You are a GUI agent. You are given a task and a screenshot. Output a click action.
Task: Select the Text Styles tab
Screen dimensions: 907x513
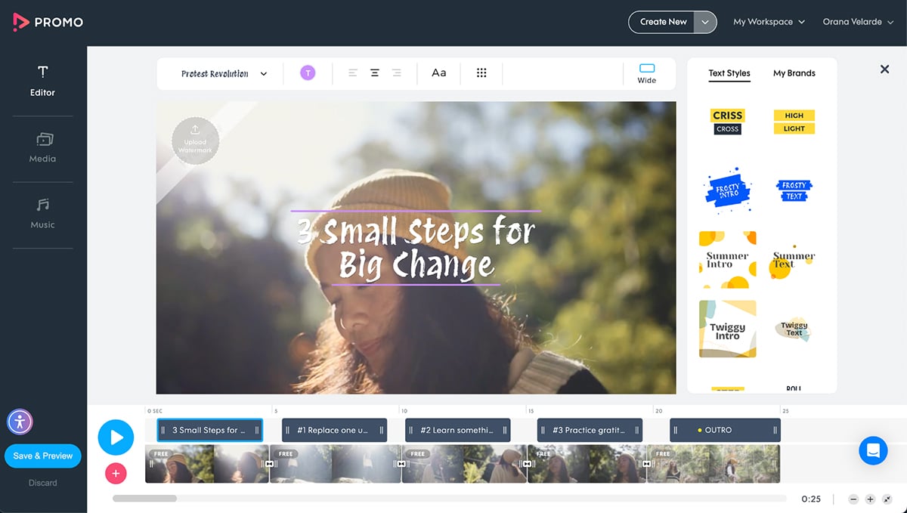tap(729, 73)
